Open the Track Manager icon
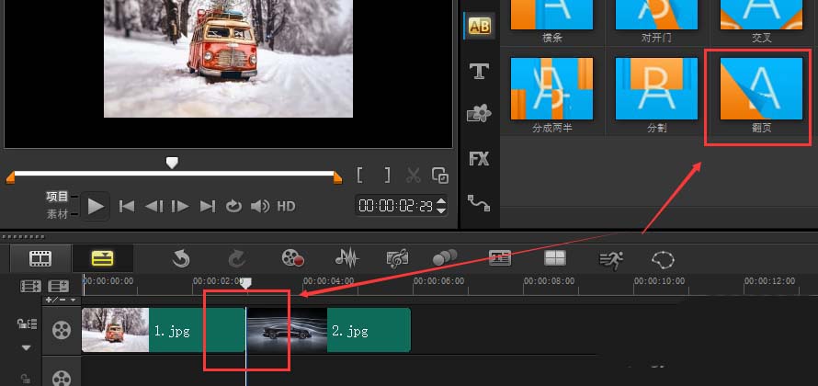 58,287
